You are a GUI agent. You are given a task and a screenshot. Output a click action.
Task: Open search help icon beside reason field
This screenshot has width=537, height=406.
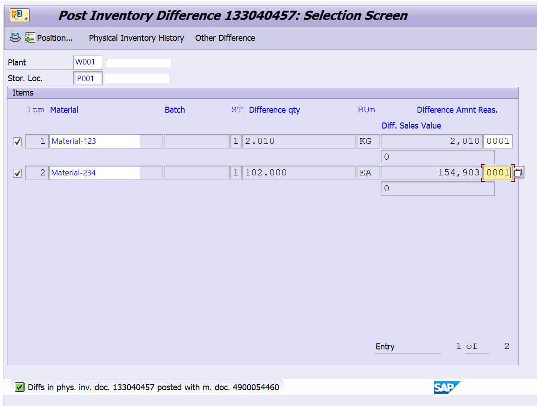point(518,173)
